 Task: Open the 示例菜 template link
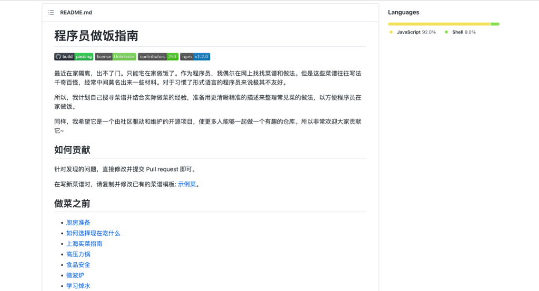coord(187,185)
